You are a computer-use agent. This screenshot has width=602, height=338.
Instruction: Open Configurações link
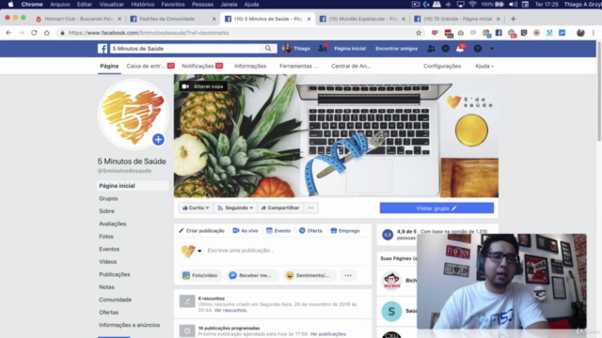coord(442,66)
